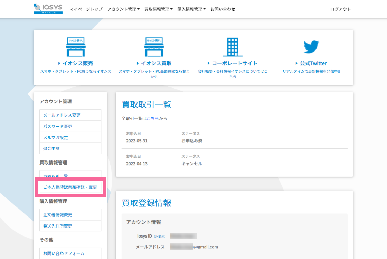Open お問い合わせ in the top navigation
This screenshot has width=387, height=259.
[223, 9]
